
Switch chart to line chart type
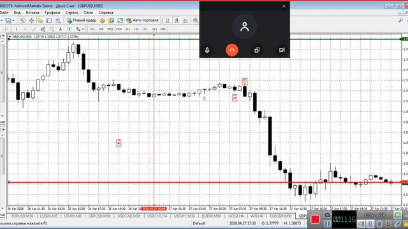pos(186,20)
